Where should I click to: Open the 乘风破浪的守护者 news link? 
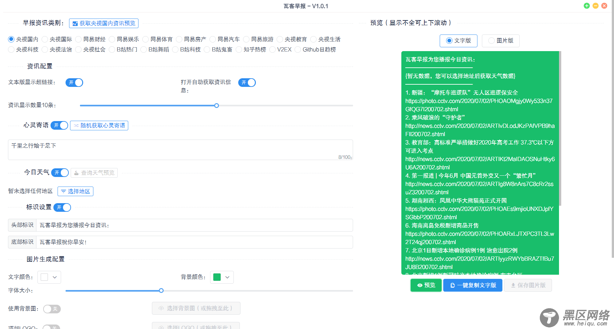(480, 130)
